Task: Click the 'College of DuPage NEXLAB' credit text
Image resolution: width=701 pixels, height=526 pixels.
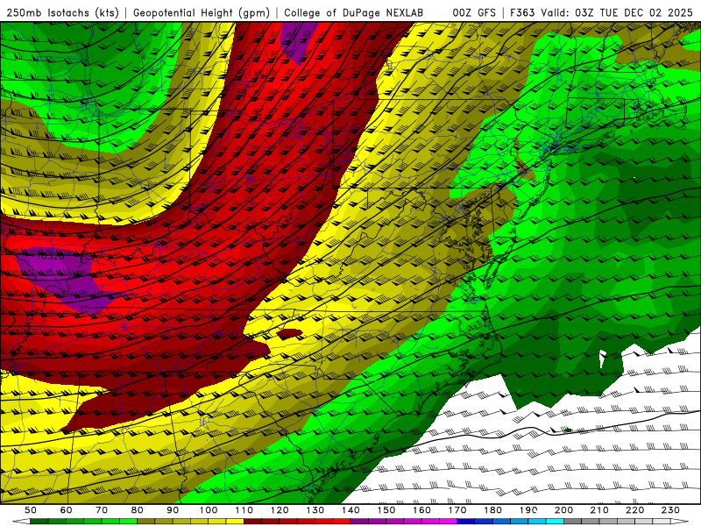Action: click(x=353, y=12)
